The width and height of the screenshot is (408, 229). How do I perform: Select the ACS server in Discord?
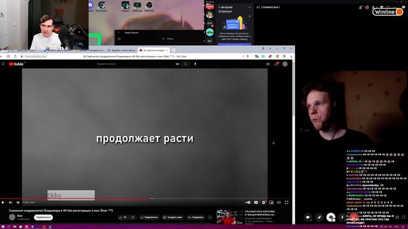pos(210,24)
